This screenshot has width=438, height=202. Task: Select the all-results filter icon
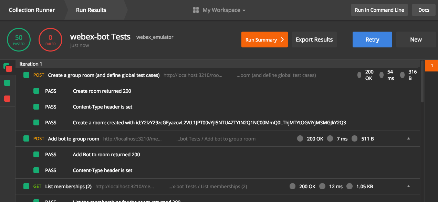8,67
